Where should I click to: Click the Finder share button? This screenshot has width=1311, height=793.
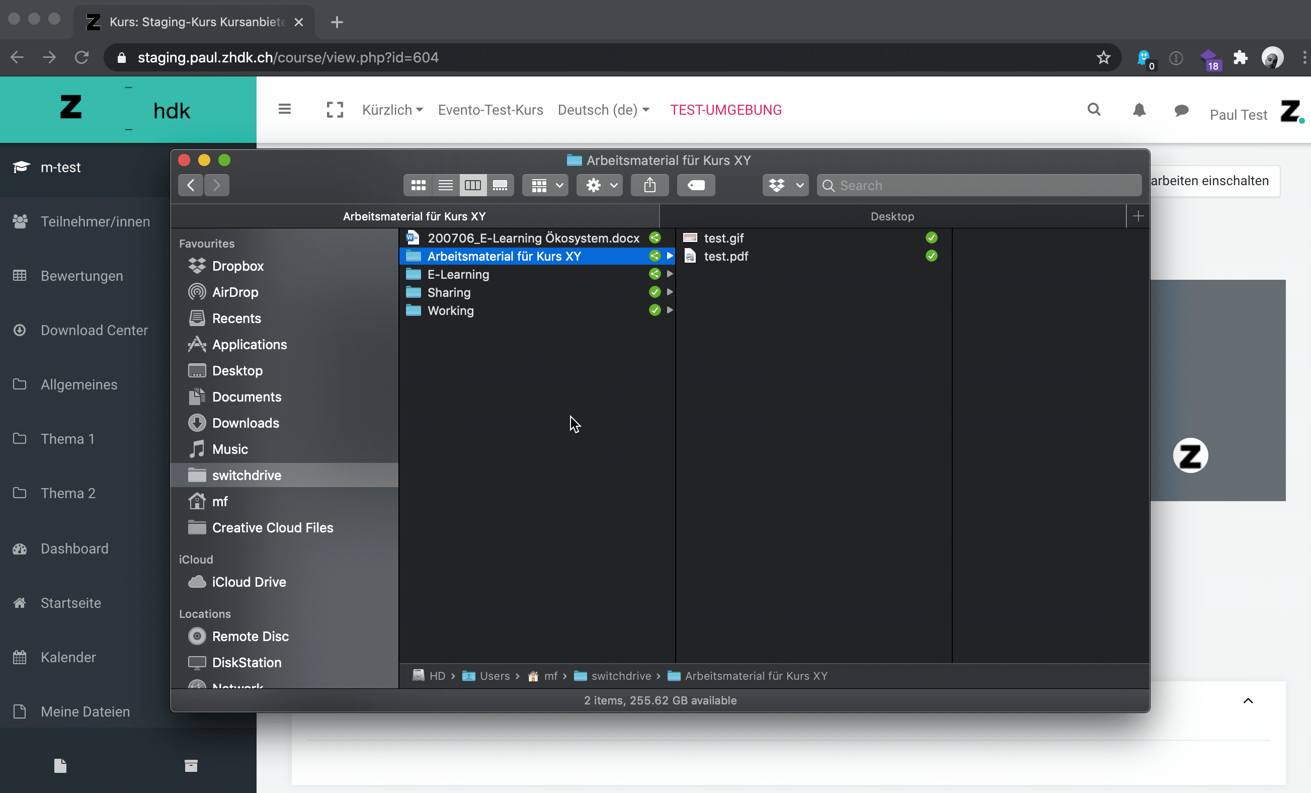(x=649, y=185)
